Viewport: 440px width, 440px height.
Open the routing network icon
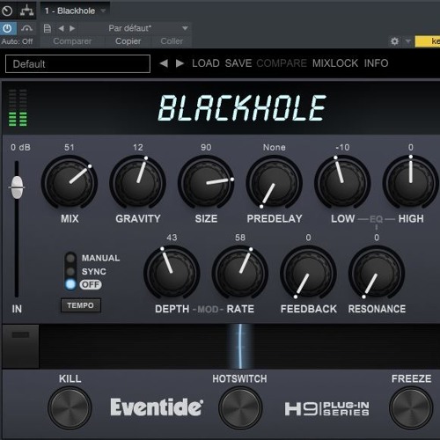26,11
